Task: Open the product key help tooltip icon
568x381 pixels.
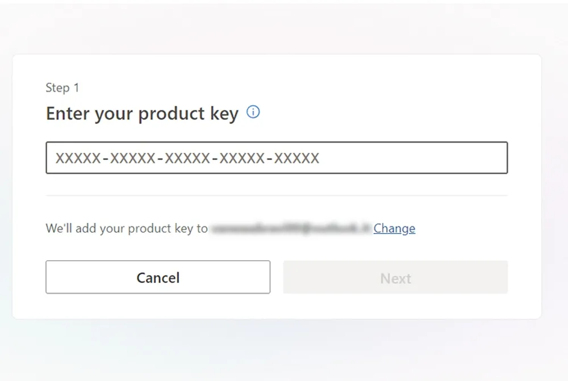Action: 253,112
